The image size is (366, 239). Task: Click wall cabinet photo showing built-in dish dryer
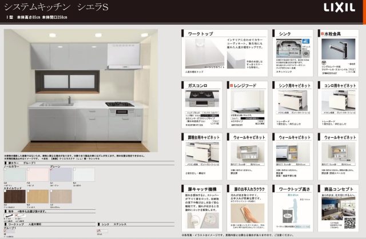coord(293,153)
